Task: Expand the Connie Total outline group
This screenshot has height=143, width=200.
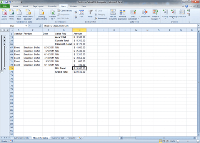Action: click(x=5, y=41)
